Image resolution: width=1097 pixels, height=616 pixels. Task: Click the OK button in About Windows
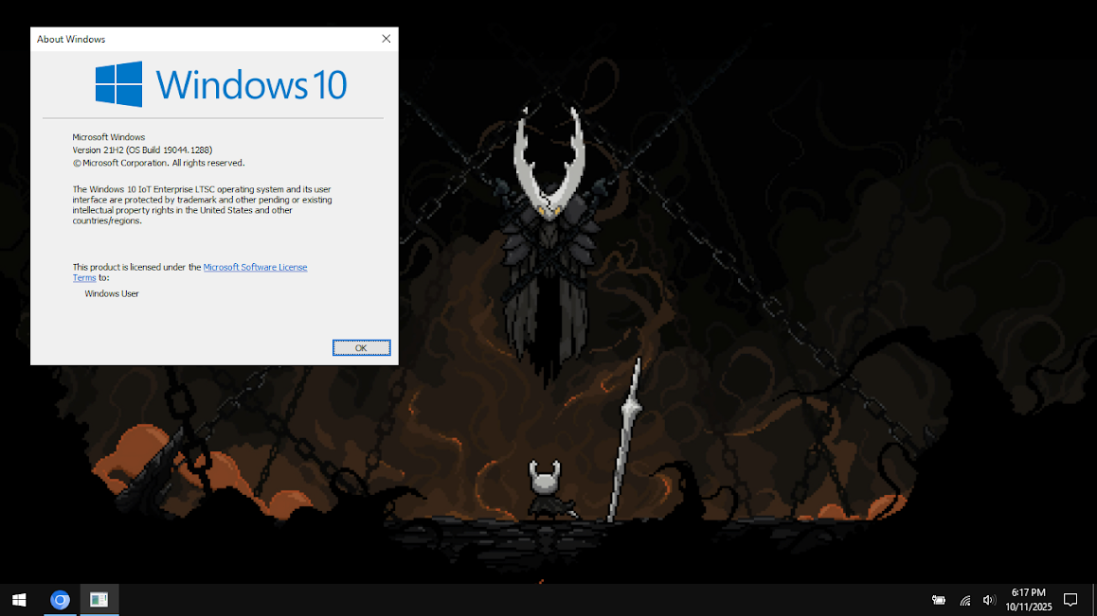361,347
